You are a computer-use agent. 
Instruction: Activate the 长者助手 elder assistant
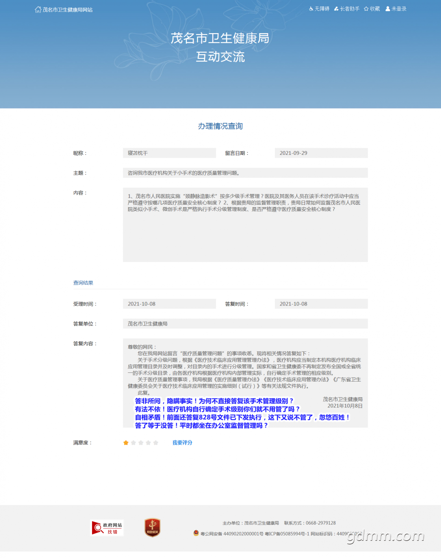pos(346,9)
